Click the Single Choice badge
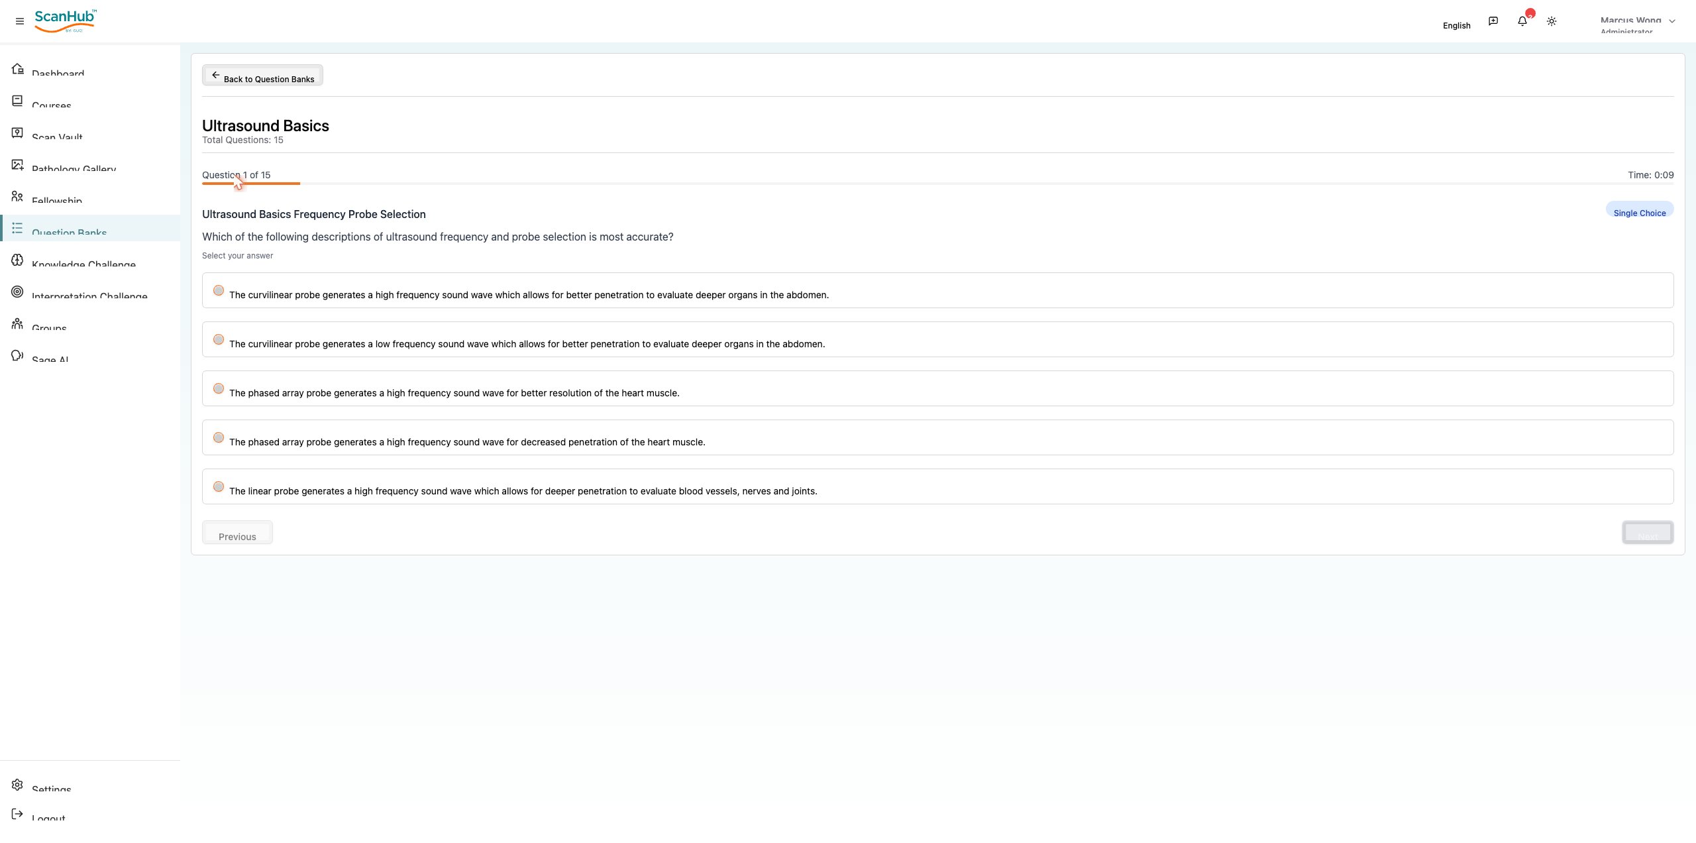Image resolution: width=1696 pixels, height=843 pixels. pos(1640,209)
